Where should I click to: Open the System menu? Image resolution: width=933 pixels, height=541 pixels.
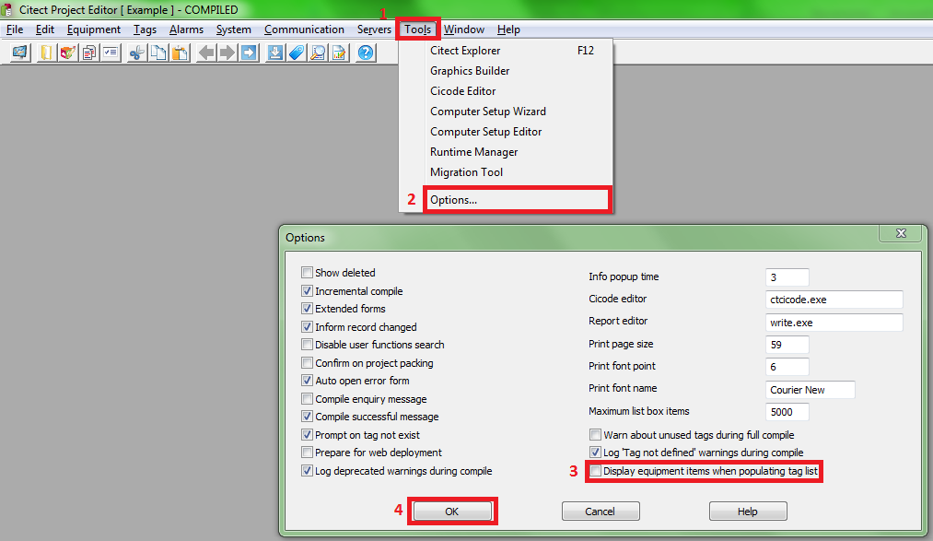pos(233,29)
